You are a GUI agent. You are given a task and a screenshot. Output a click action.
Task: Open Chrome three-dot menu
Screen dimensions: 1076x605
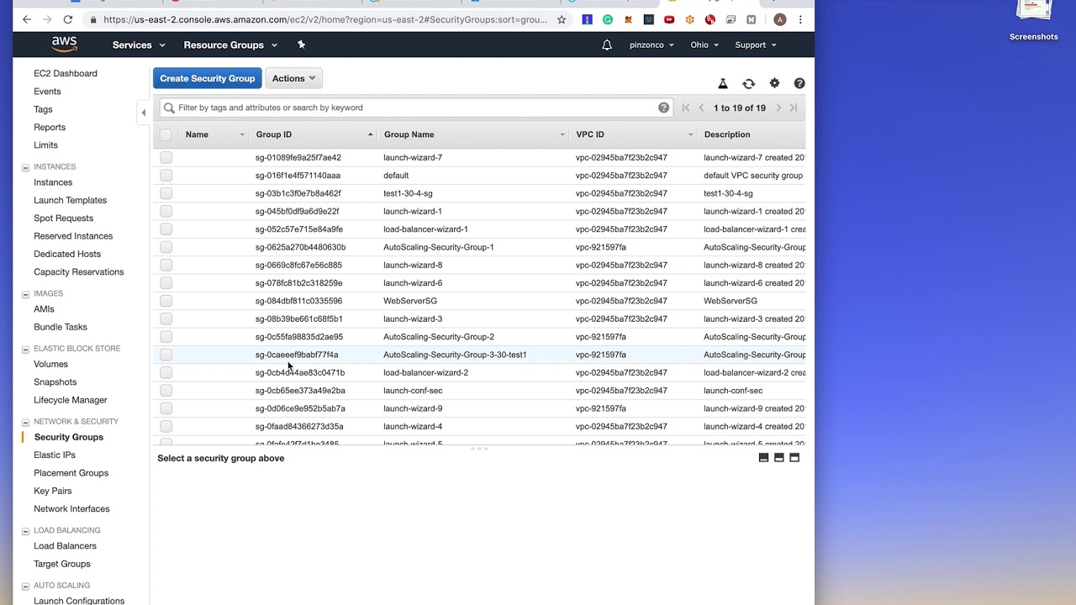800,19
